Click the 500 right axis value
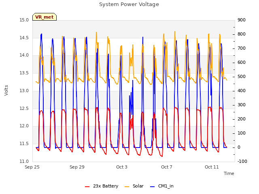Screen dimensions: 259x194 pyautogui.click(x=242, y=77)
